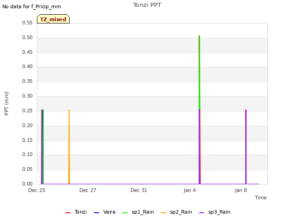This screenshot has width=295, height=221.
Task: Click the Dec 23 axis label
Action: (37, 190)
